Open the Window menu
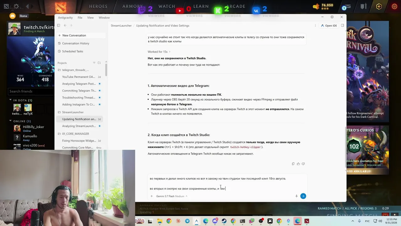Image resolution: width=401 pixels, height=226 pixels. (104, 18)
